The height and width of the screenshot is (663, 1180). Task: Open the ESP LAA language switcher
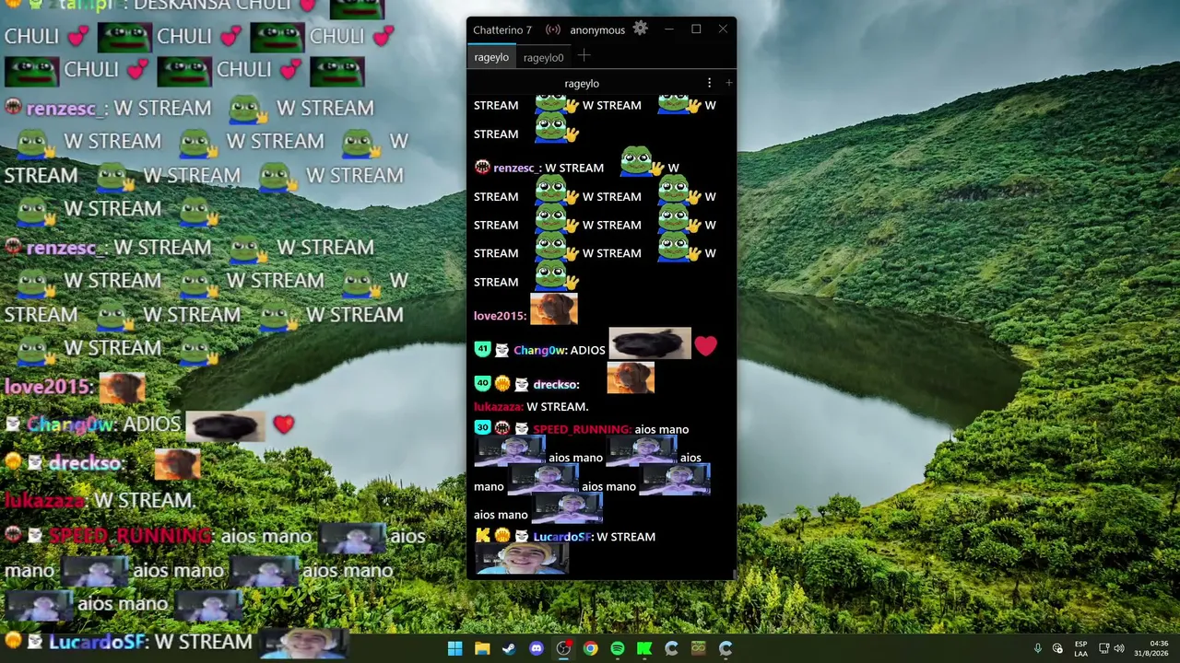[1081, 648]
